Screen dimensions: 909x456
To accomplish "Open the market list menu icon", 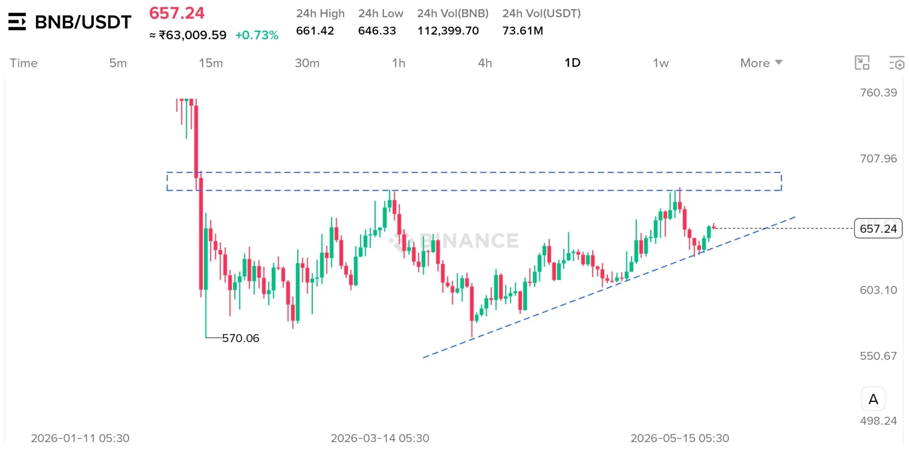I will click(17, 22).
